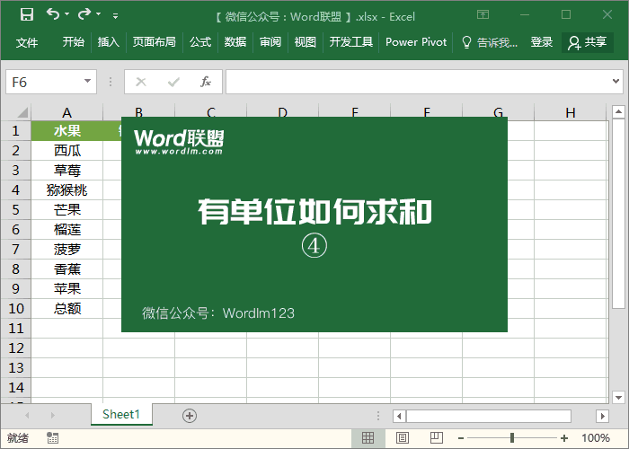Select row 1 header
This screenshot has height=449, width=629.
tap(15, 131)
